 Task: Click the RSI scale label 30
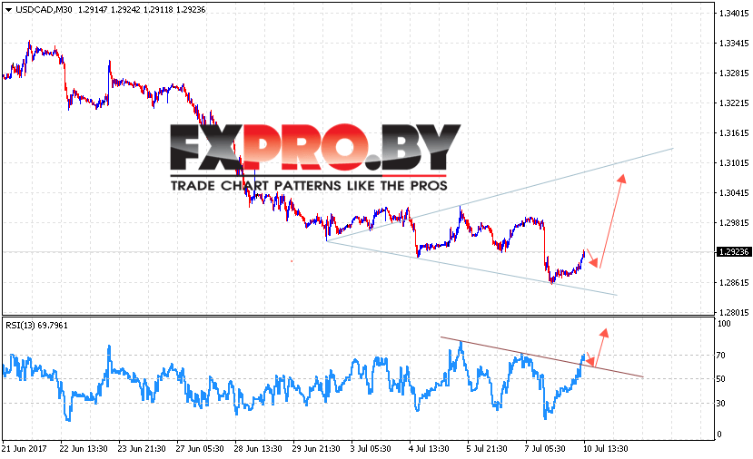pyautogui.click(x=721, y=404)
